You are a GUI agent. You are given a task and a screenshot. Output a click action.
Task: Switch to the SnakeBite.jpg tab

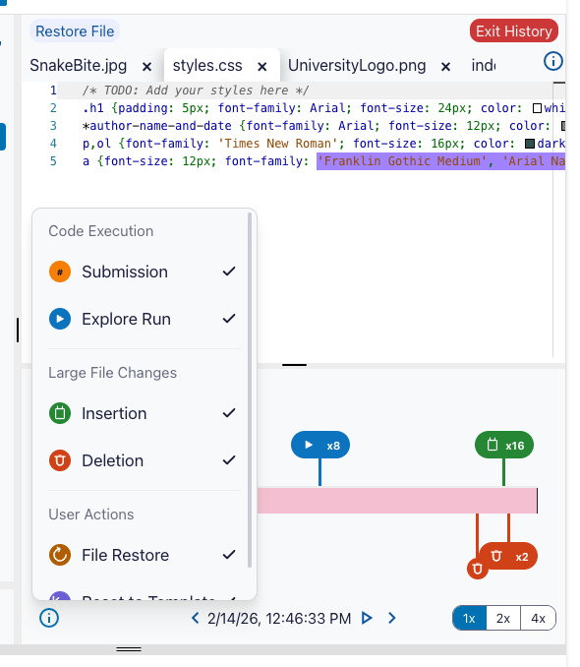(x=79, y=66)
